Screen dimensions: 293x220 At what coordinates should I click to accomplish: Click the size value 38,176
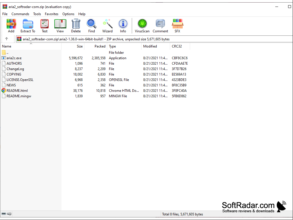pyautogui.click(x=78, y=90)
